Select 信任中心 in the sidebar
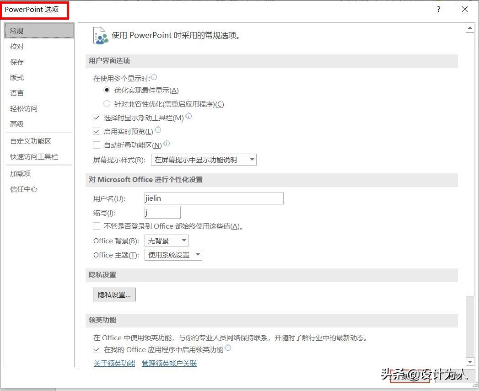The height and width of the screenshot is (391, 479). [23, 189]
